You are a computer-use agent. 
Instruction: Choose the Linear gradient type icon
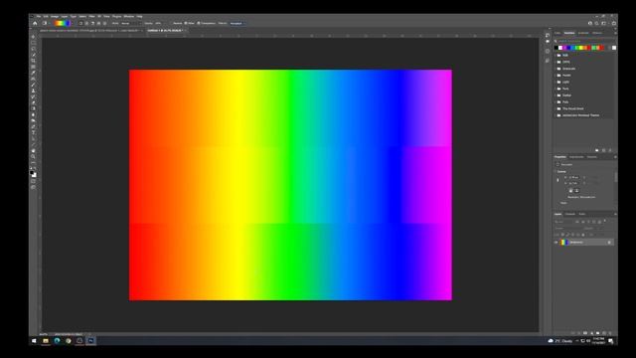click(x=80, y=23)
